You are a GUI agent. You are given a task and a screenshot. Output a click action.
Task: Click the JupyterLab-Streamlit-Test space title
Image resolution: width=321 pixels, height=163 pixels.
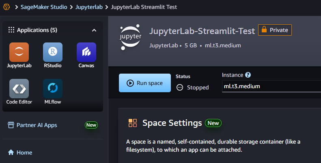pyautogui.click(x=202, y=31)
